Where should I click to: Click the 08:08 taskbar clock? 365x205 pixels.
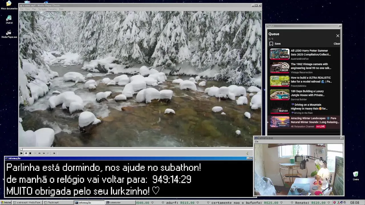click(355, 203)
